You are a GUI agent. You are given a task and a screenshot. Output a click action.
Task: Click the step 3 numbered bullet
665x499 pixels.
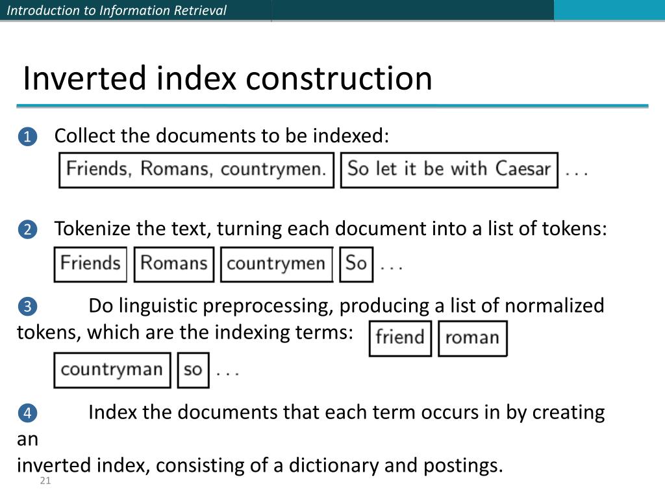(x=27, y=306)
